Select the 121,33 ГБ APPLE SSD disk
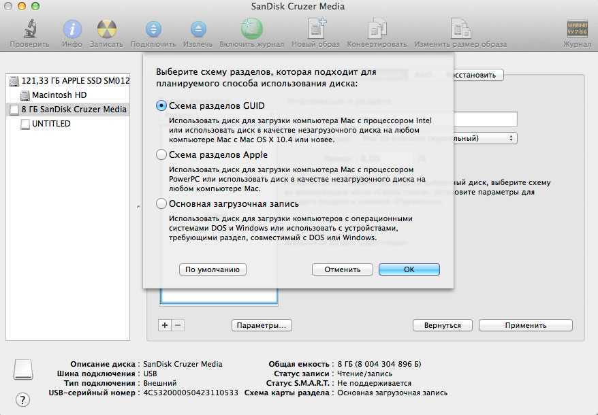598x415 pixels. (69, 81)
